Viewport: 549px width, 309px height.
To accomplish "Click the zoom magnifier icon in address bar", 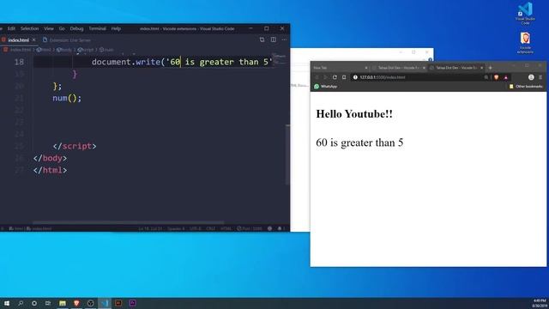I will 486,77.
